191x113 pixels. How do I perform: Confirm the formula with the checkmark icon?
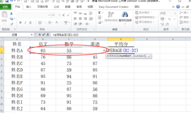pyautogui.click(x=44, y=35)
